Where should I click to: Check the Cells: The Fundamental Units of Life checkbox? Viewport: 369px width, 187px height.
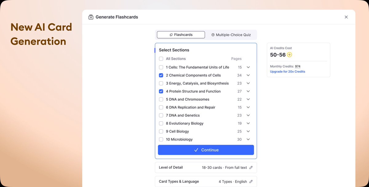pyautogui.click(x=161, y=67)
